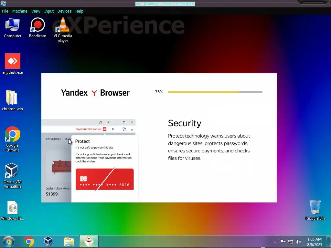331x248 pixels.
Task: Click the $1399 price text
Action: click(52, 194)
